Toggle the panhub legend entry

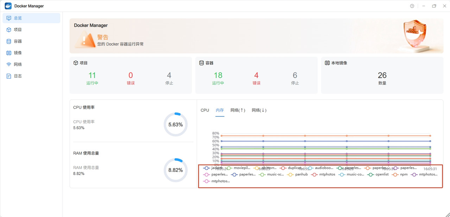coord(298,174)
